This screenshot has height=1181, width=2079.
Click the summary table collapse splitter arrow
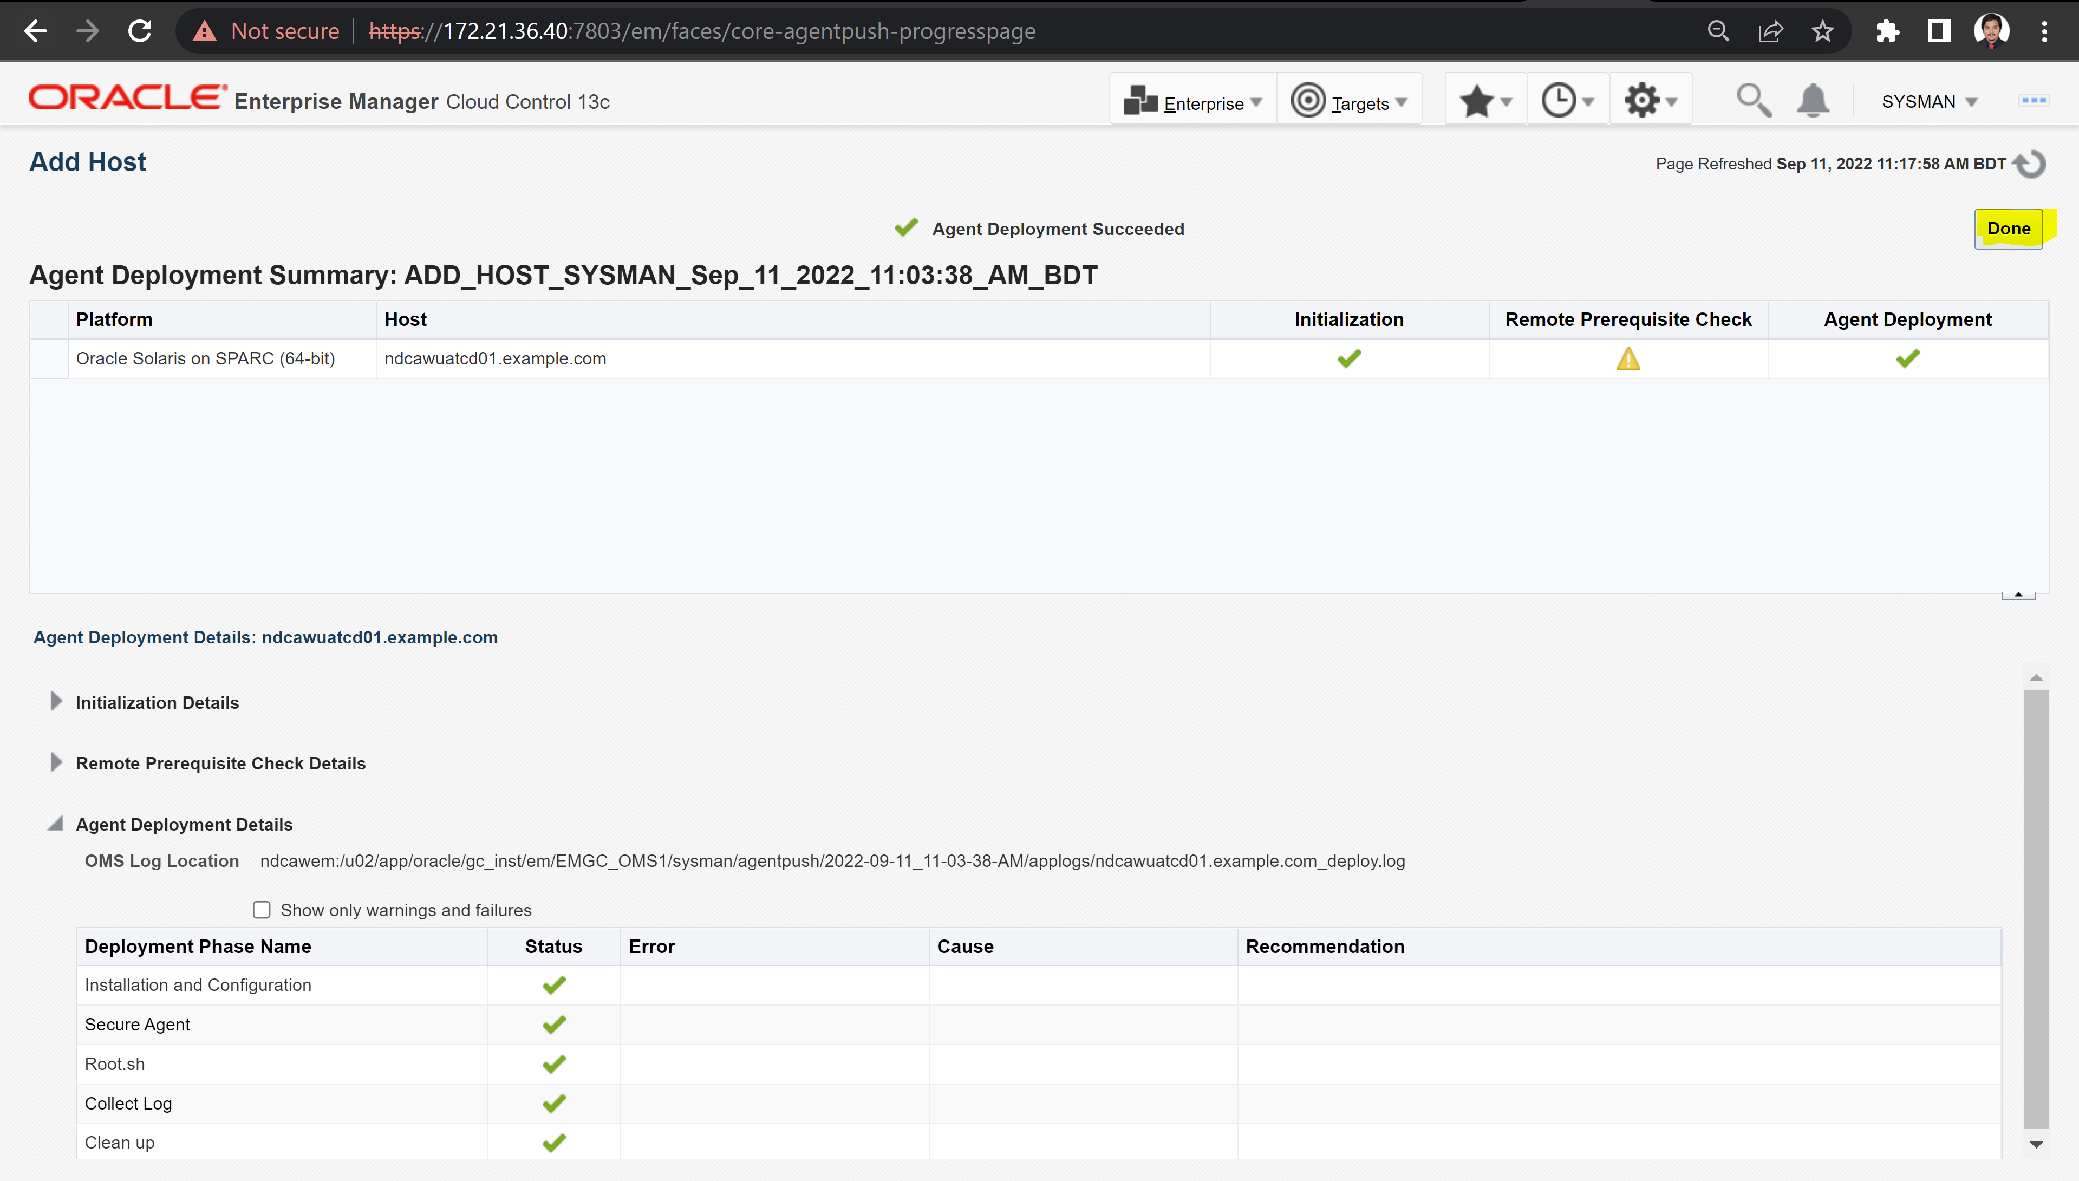[x=2018, y=595]
